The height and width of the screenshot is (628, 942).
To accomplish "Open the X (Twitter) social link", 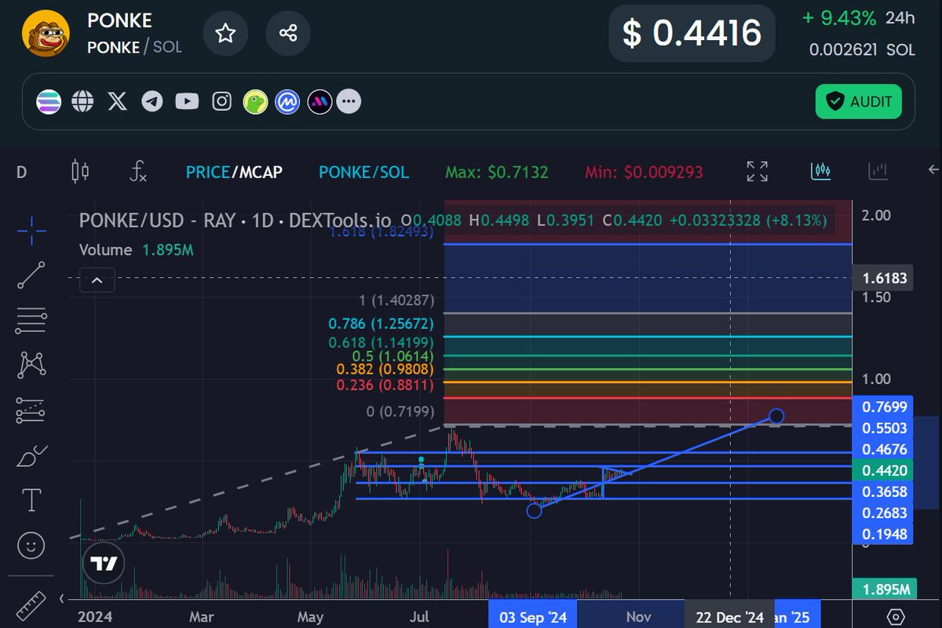I will point(117,101).
